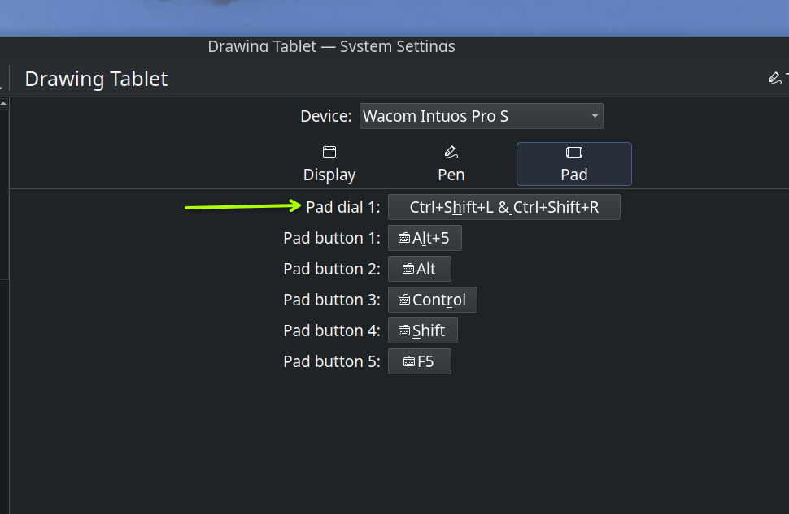Viewport: 789px width, 514px height.
Task: Change Pad button 3 binding Control
Action: (433, 300)
